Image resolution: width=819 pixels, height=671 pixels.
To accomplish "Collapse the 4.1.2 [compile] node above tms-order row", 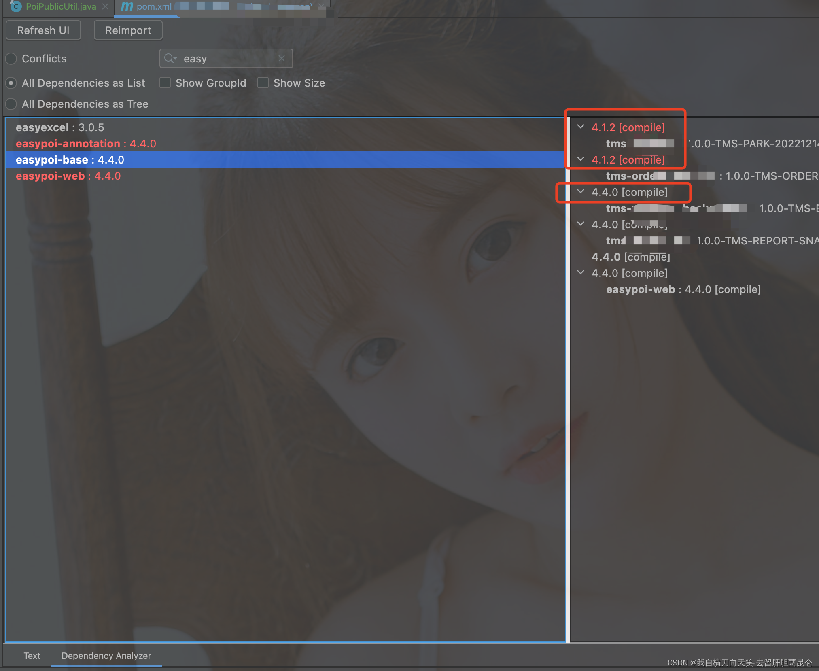I will [x=581, y=159].
